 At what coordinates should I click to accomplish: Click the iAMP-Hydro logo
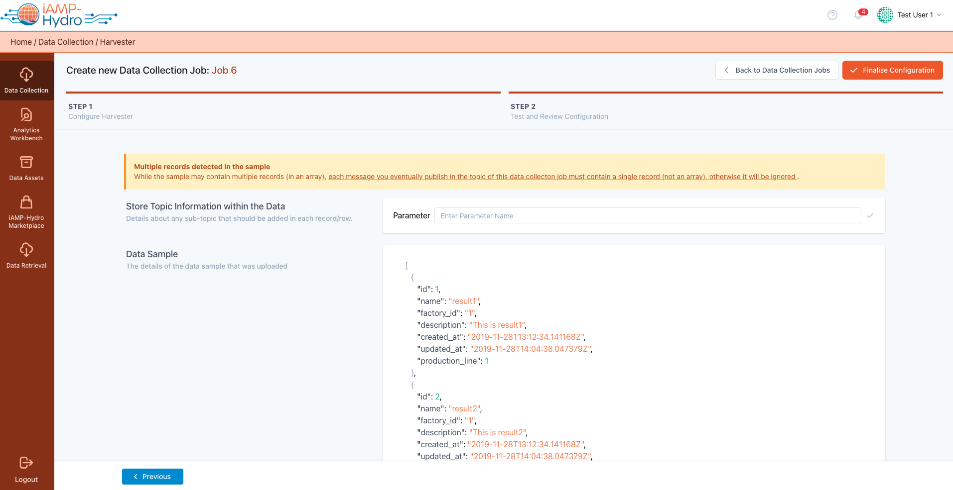coord(59,15)
